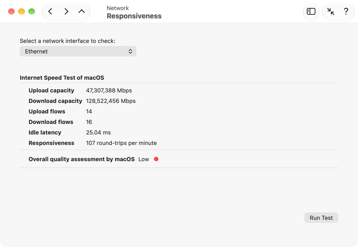The width and height of the screenshot is (358, 247).
Task: Click the yellow minimize window button
Action: [x=21, y=11]
